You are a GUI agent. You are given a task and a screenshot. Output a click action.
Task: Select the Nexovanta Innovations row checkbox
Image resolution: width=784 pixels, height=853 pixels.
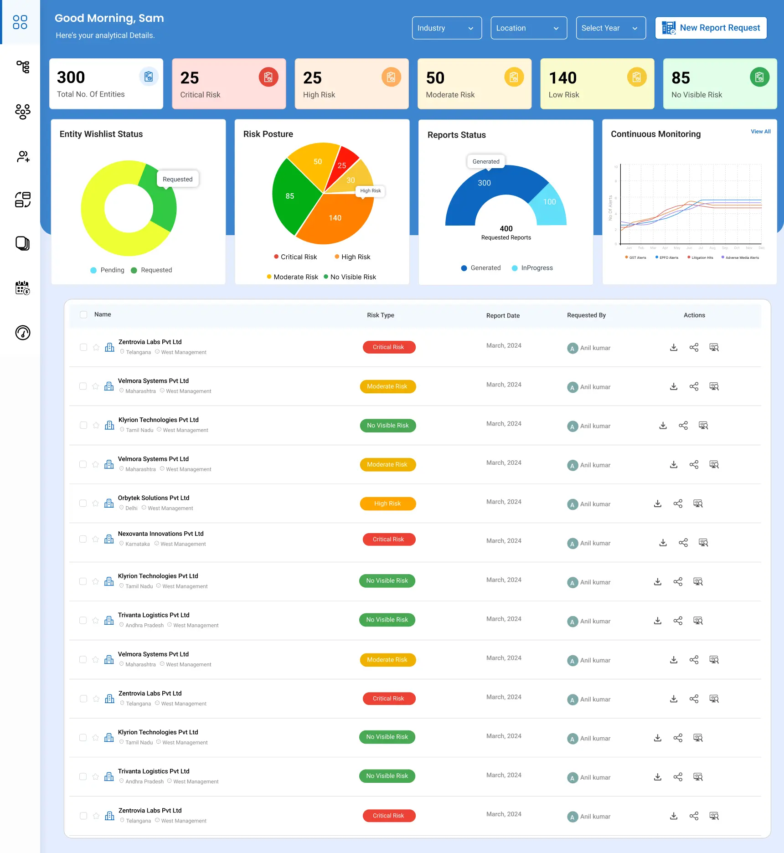point(83,539)
